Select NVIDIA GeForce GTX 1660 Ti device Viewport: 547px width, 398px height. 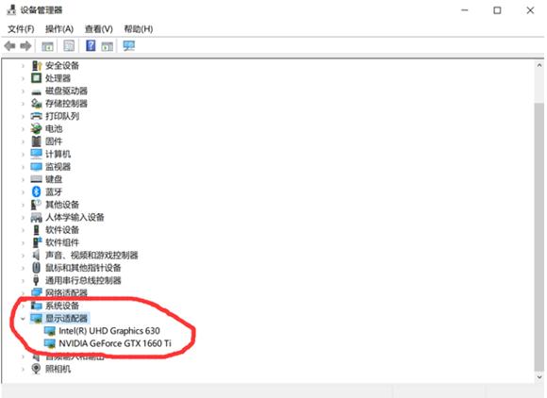pos(115,343)
